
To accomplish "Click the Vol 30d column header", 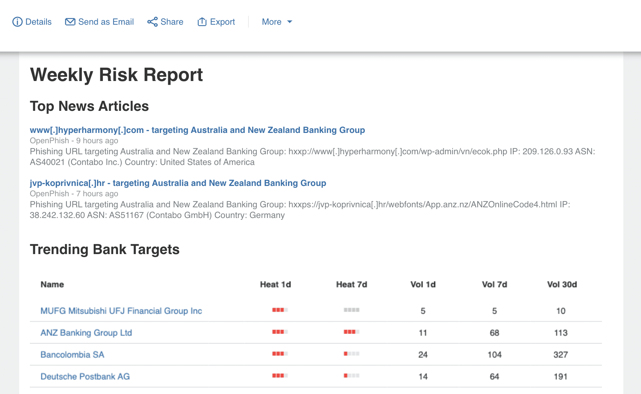I will [562, 284].
